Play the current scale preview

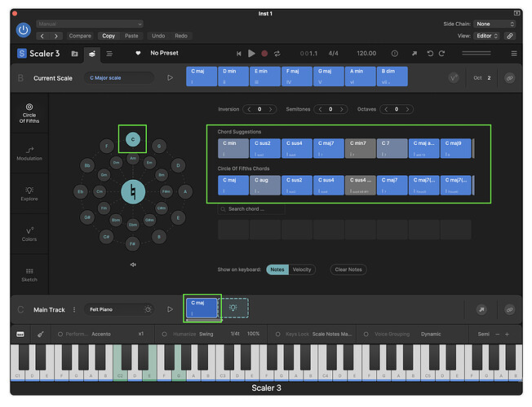point(170,78)
